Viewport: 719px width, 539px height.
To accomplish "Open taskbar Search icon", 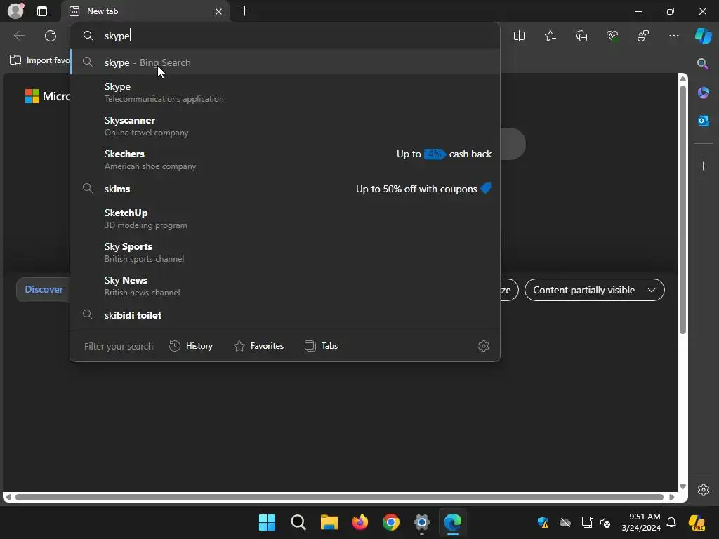I will pyautogui.click(x=298, y=522).
